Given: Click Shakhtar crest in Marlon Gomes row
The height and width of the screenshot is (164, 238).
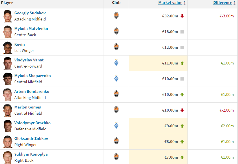Looking at the screenshot, I should (116, 110).
